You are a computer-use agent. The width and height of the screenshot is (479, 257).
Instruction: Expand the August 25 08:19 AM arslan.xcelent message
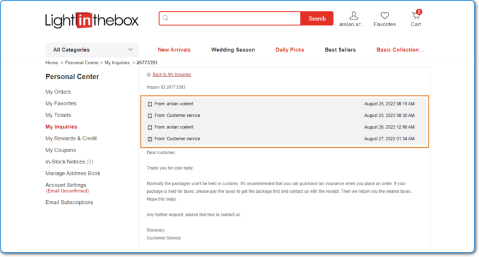pyautogui.click(x=150, y=104)
